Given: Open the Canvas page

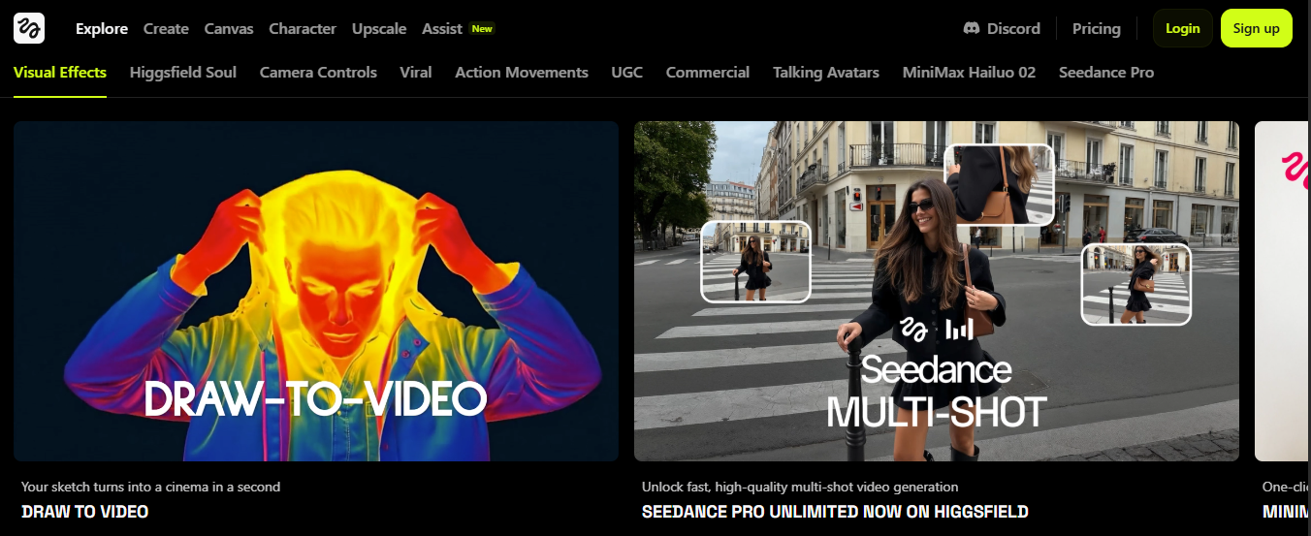Looking at the screenshot, I should click(229, 28).
